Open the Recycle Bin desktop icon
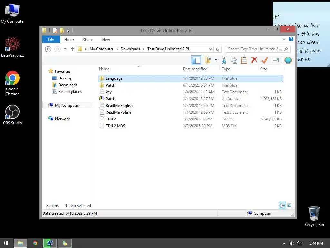Screen dimensions: 330x248 point(314,216)
